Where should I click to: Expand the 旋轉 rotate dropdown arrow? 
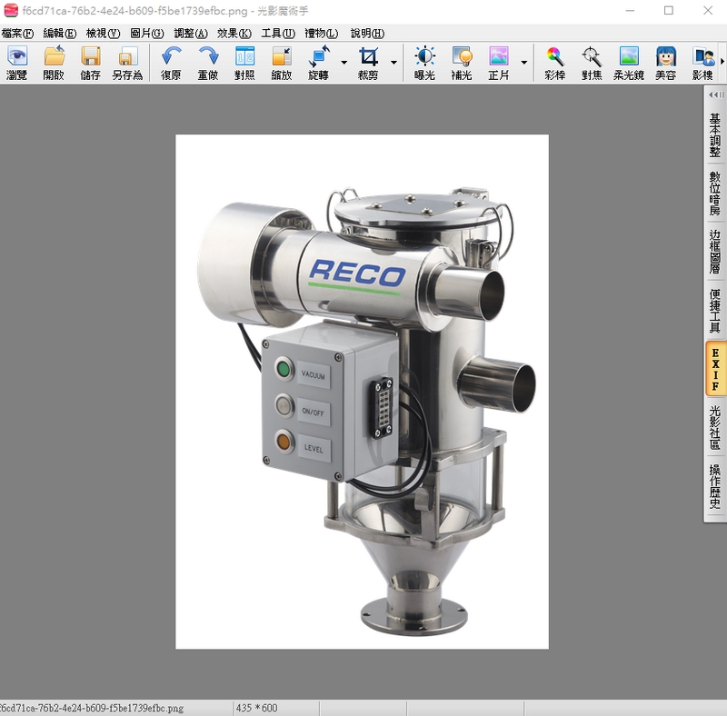[344, 63]
